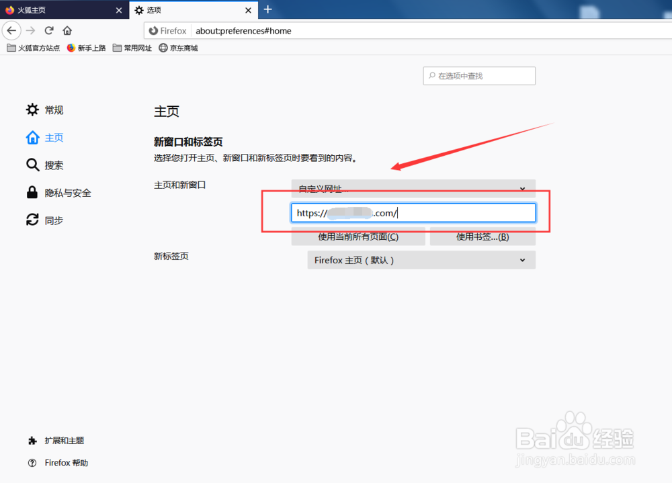Click the toolbar home icon
Screen dimensions: 672x483
click(67, 30)
